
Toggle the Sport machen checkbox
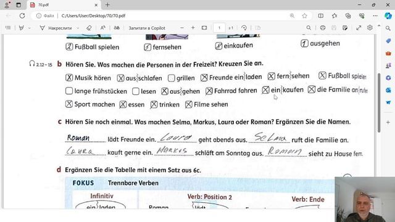tap(69, 104)
